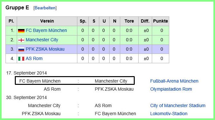Select the highlighted Bayern vs Manchester City match
The height and width of the screenshot is (120, 215).
[75, 81]
